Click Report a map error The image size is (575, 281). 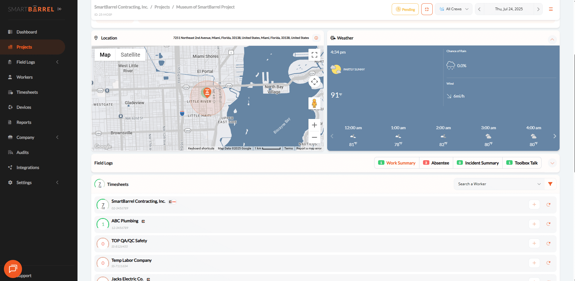click(309, 148)
